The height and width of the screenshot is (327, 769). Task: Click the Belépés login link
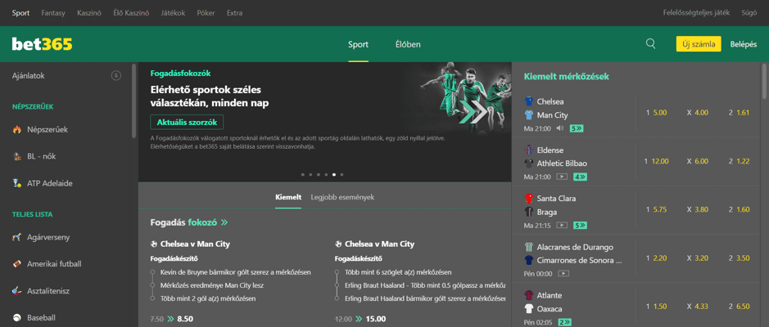pyautogui.click(x=743, y=44)
